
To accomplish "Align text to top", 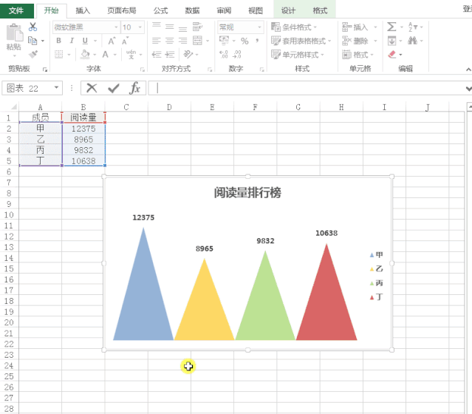I will (x=157, y=27).
